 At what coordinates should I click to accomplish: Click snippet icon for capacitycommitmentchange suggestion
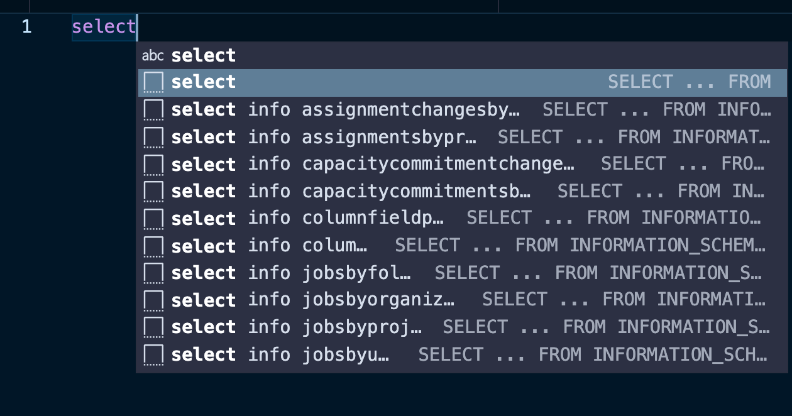click(153, 165)
